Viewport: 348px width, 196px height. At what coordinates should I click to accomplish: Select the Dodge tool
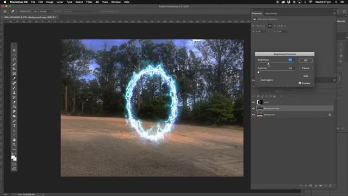point(14,116)
